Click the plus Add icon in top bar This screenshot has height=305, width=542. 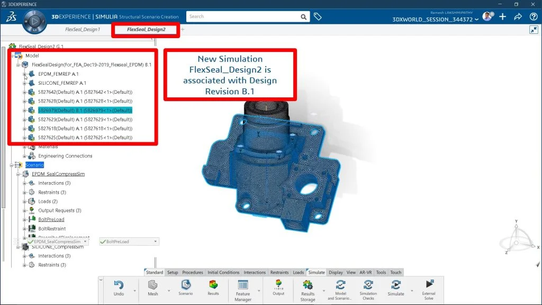(503, 16)
